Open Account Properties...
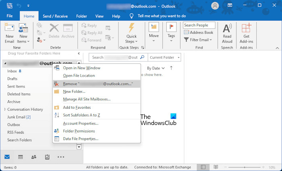 pyautogui.click(x=96, y=123)
